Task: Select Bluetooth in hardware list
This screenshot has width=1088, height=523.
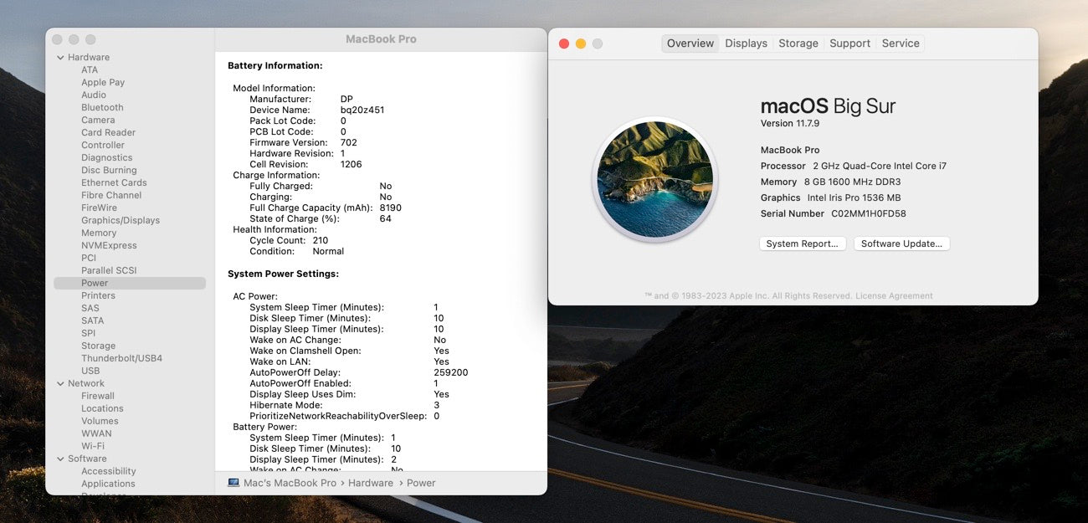Action: point(102,108)
